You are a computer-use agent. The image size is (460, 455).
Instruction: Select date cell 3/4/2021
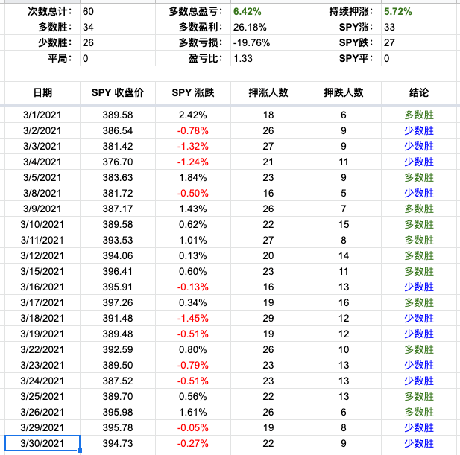[x=42, y=162]
